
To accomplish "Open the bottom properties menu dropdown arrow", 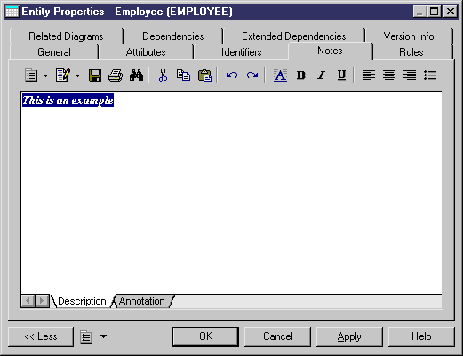I will 103,336.
